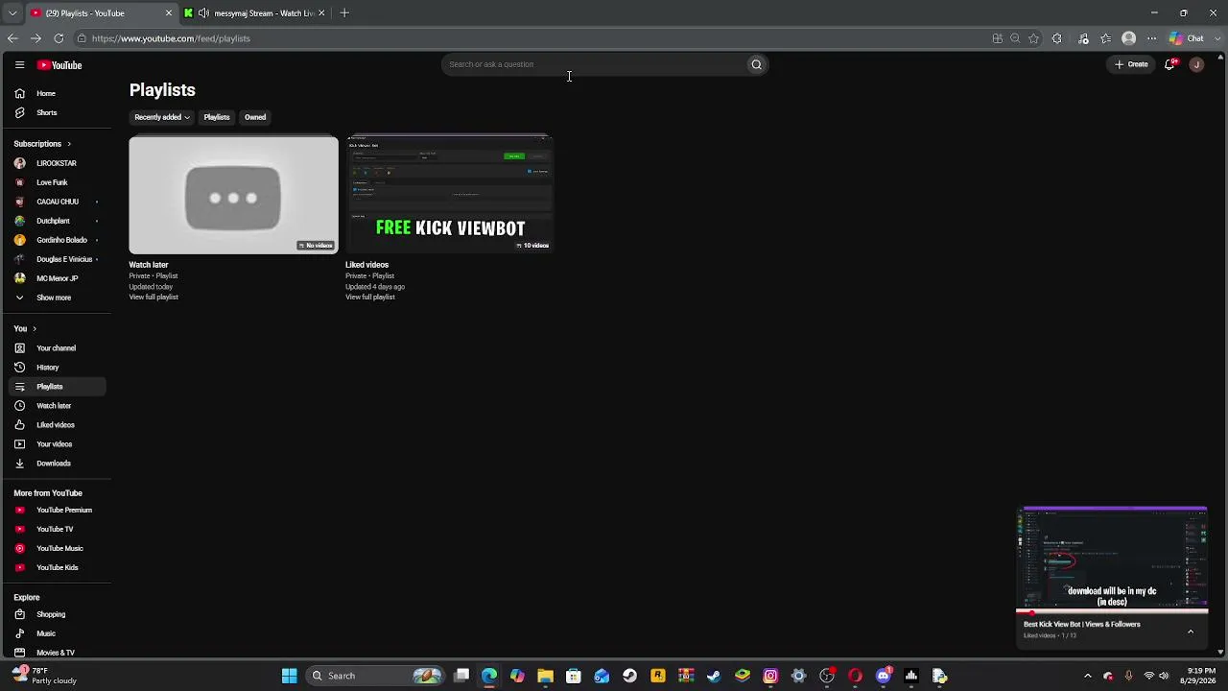Open the MC Menor JP subscription

57,278
